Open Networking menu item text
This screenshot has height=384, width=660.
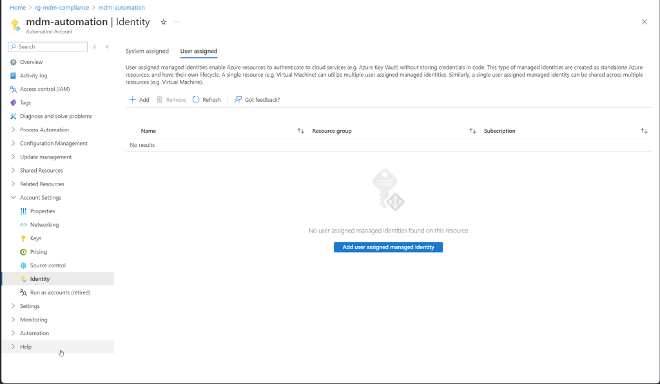click(44, 225)
